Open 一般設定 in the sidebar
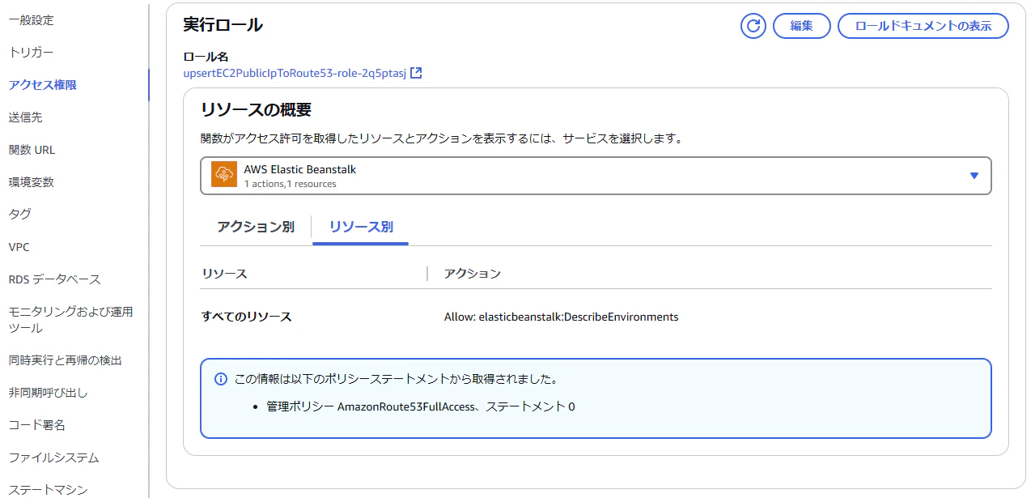The image size is (1031, 498). click(32, 20)
